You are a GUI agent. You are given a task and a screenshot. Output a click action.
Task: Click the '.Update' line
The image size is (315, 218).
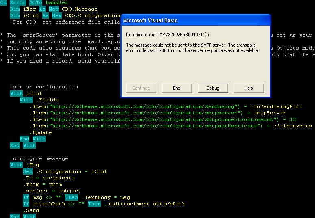pos(41,132)
